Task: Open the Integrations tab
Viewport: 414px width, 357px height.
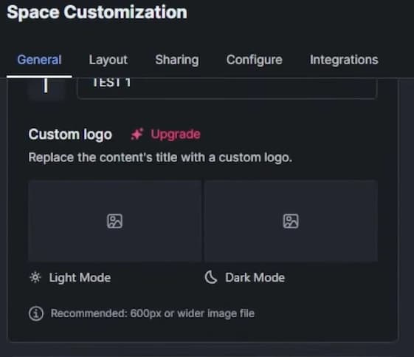Action: (344, 60)
